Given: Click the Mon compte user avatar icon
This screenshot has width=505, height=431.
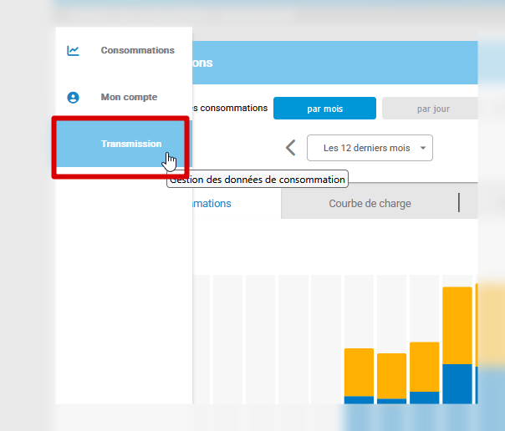Looking at the screenshot, I should tap(74, 97).
